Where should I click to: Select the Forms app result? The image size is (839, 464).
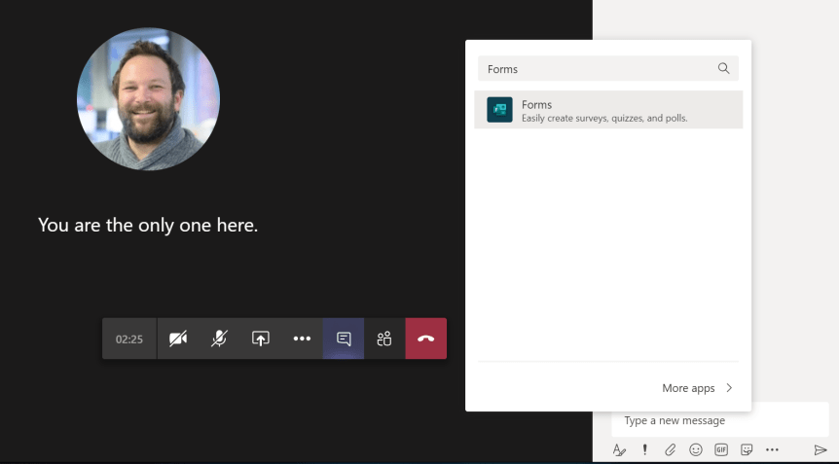click(x=607, y=110)
